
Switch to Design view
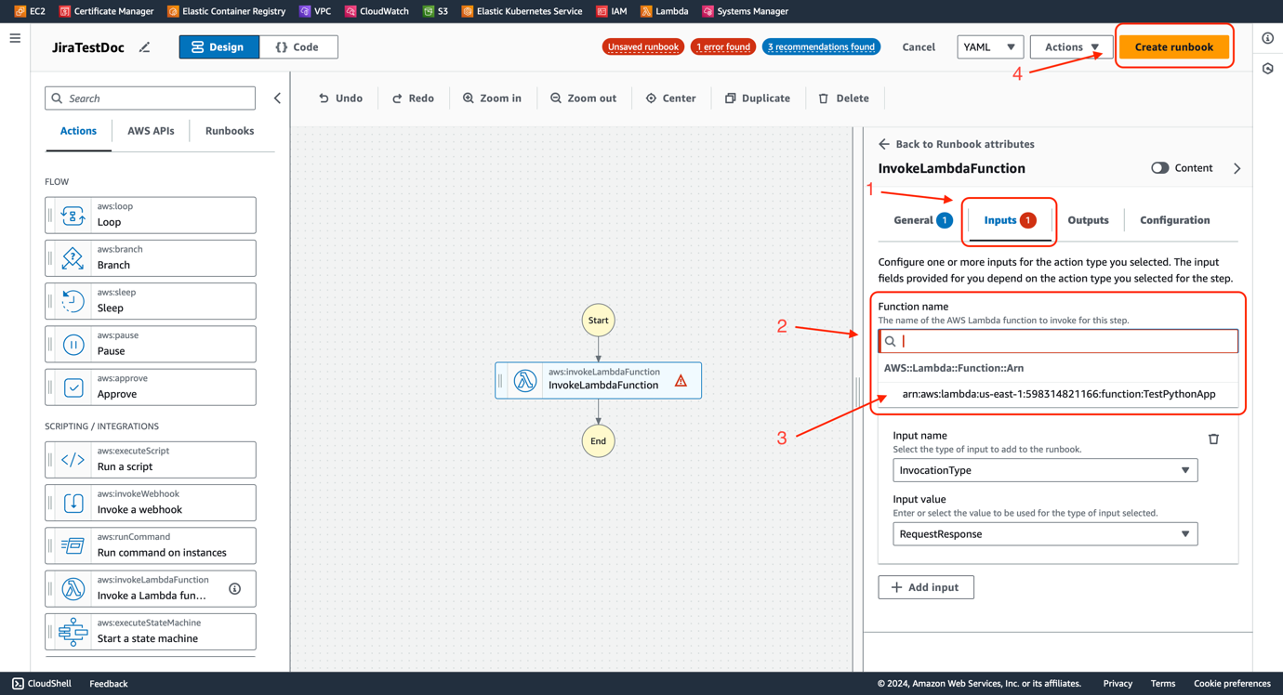pyautogui.click(x=219, y=46)
